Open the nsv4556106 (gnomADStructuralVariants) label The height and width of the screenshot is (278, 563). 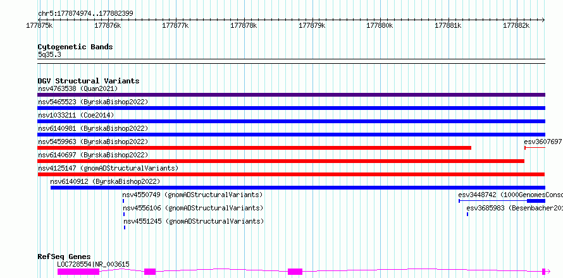tap(193, 208)
